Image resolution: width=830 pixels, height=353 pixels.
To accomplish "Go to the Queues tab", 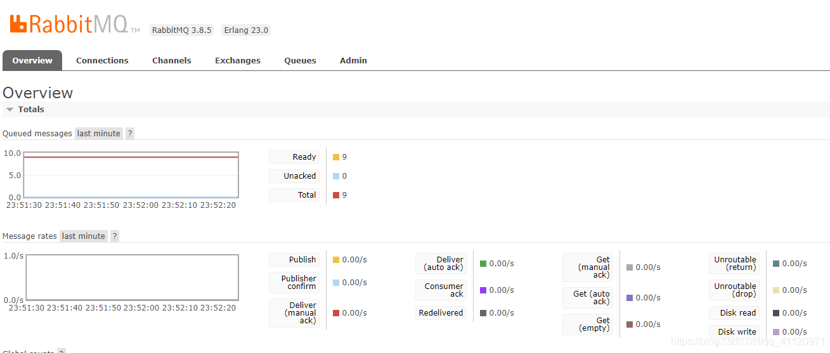I will tap(300, 60).
